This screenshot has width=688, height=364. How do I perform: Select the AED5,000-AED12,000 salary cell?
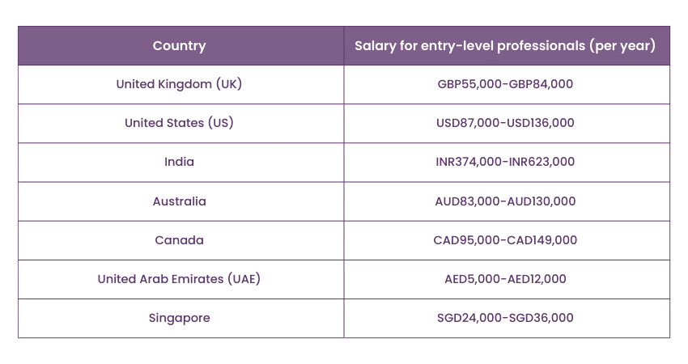[505, 279]
